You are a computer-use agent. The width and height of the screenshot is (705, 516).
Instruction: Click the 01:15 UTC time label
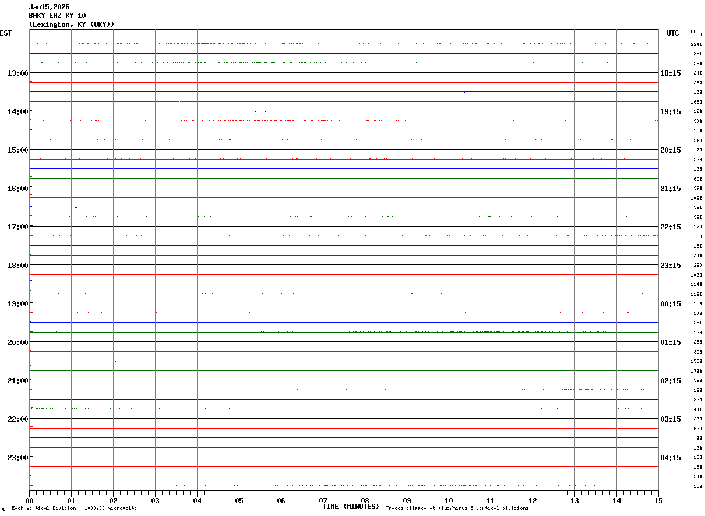click(671, 342)
